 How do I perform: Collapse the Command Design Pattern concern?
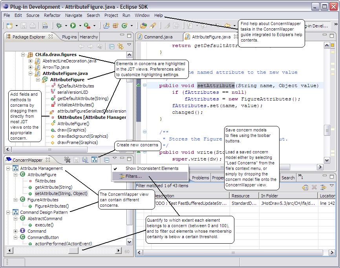8,212
